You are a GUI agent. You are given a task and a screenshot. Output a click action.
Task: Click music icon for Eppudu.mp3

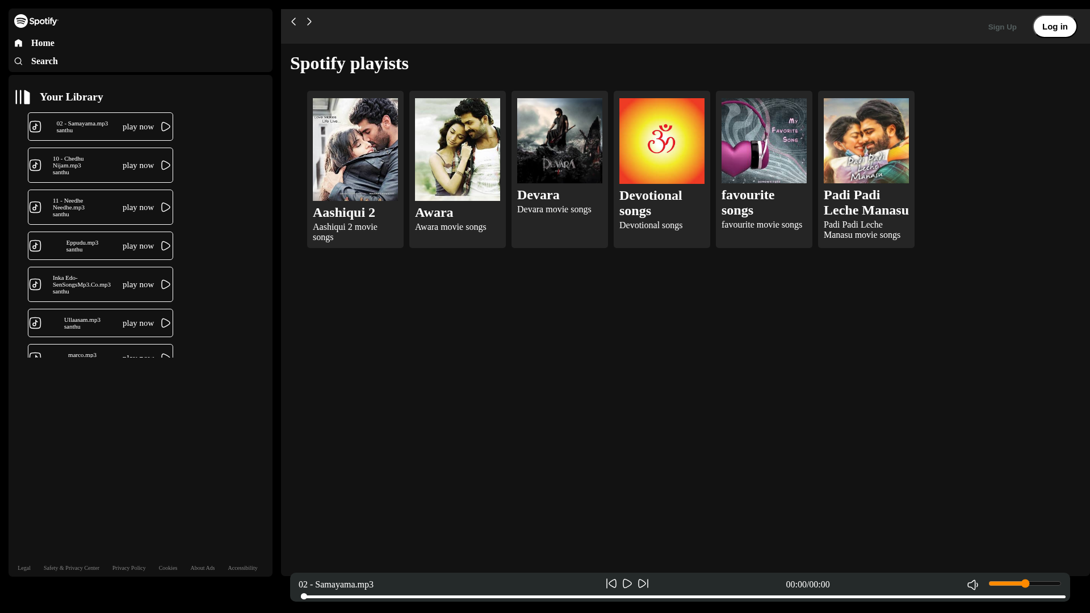tap(35, 246)
